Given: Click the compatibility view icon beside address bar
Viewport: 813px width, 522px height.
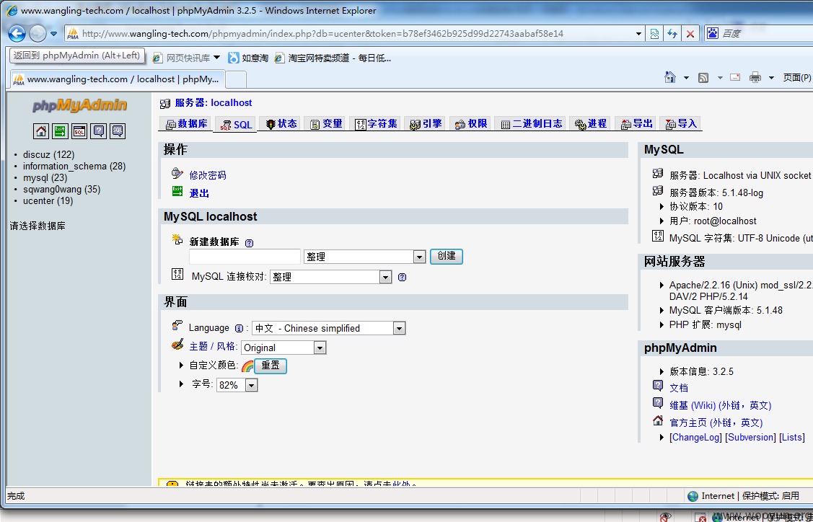Looking at the screenshot, I should click(x=655, y=34).
